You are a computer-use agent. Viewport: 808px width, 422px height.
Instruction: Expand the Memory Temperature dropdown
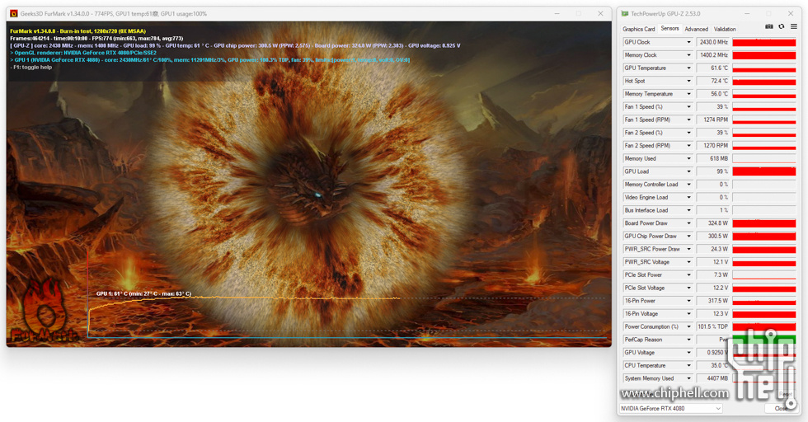click(x=688, y=94)
